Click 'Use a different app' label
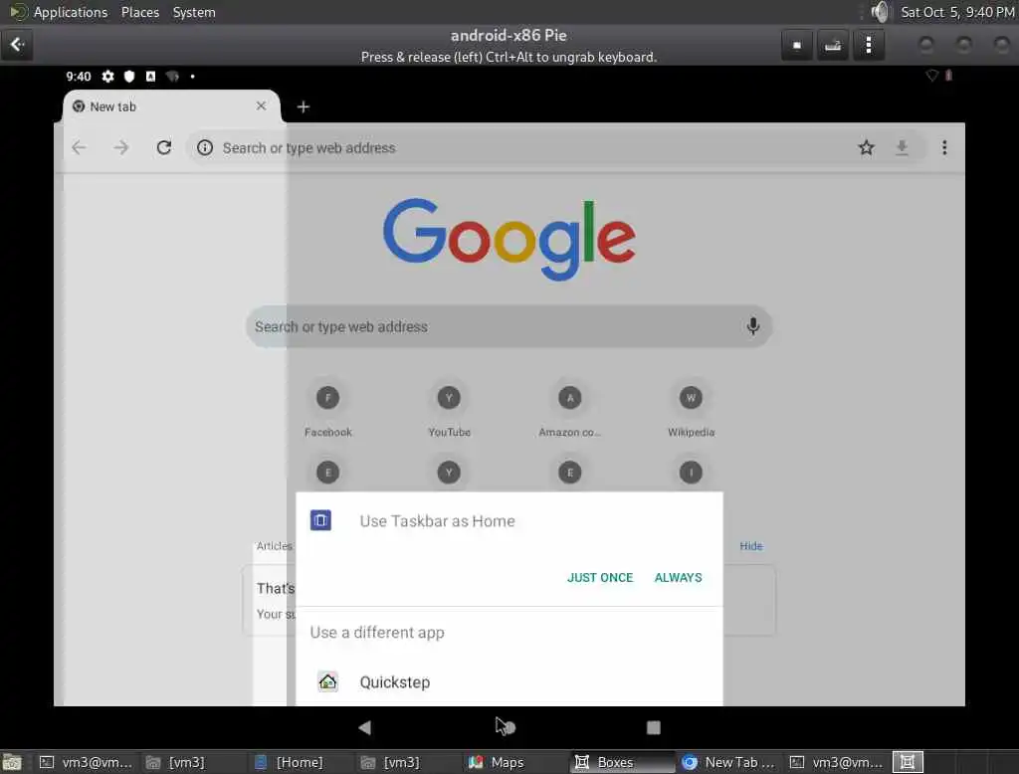The width and height of the screenshot is (1019, 774). click(x=377, y=633)
